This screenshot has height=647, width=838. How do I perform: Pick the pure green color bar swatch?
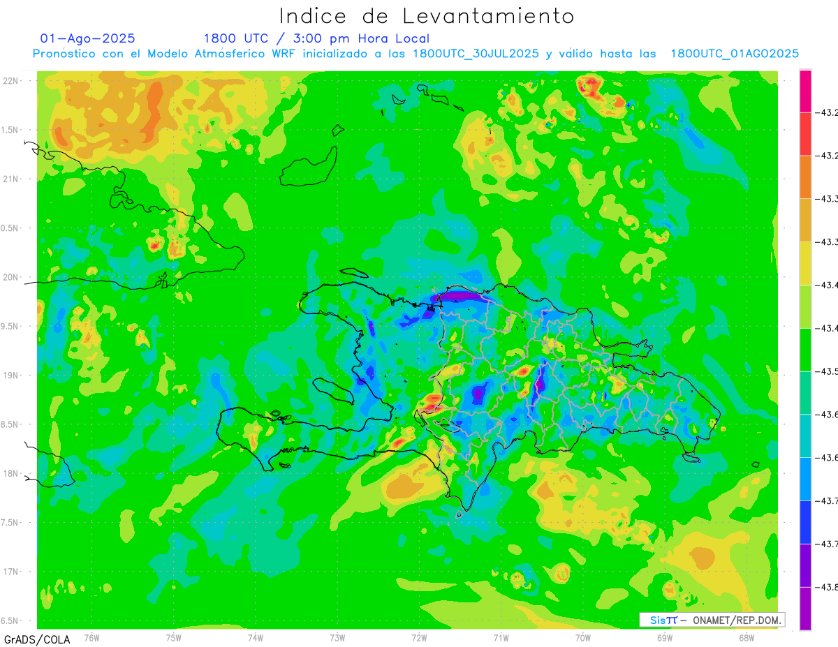(x=805, y=349)
